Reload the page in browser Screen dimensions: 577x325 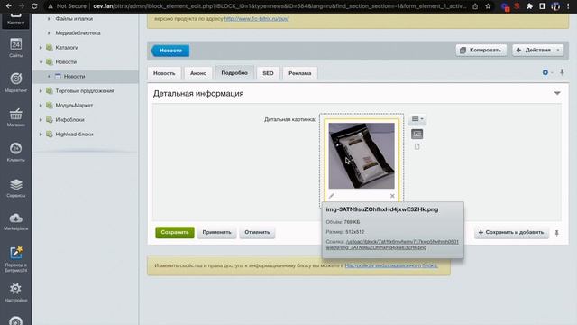(x=34, y=6)
